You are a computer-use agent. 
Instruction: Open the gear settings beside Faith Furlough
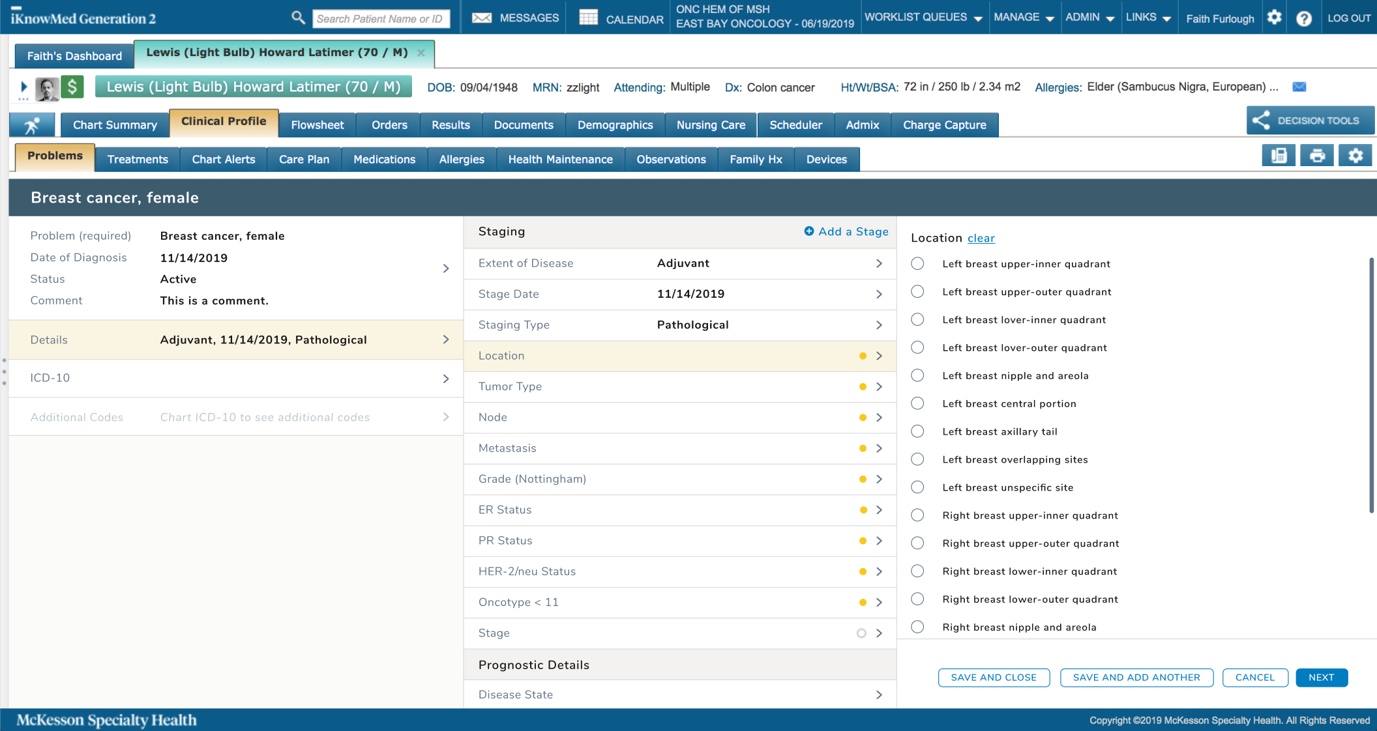click(x=1274, y=18)
